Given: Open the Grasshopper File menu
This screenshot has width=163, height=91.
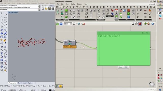Looking at the screenshot, I should tap(58, 4).
